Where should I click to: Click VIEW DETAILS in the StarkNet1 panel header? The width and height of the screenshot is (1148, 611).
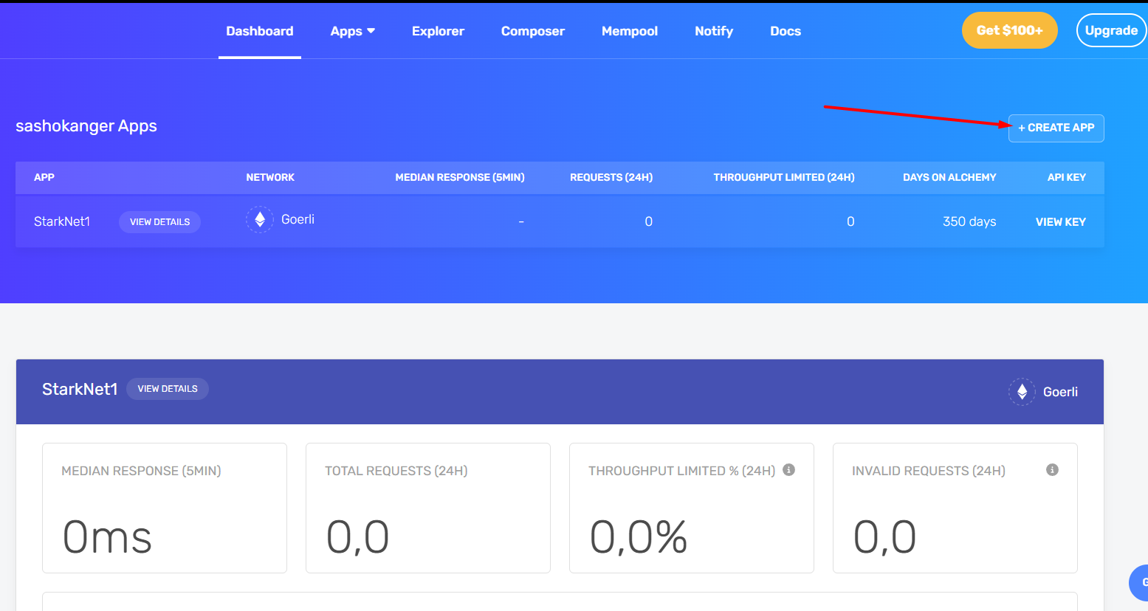[x=168, y=389]
